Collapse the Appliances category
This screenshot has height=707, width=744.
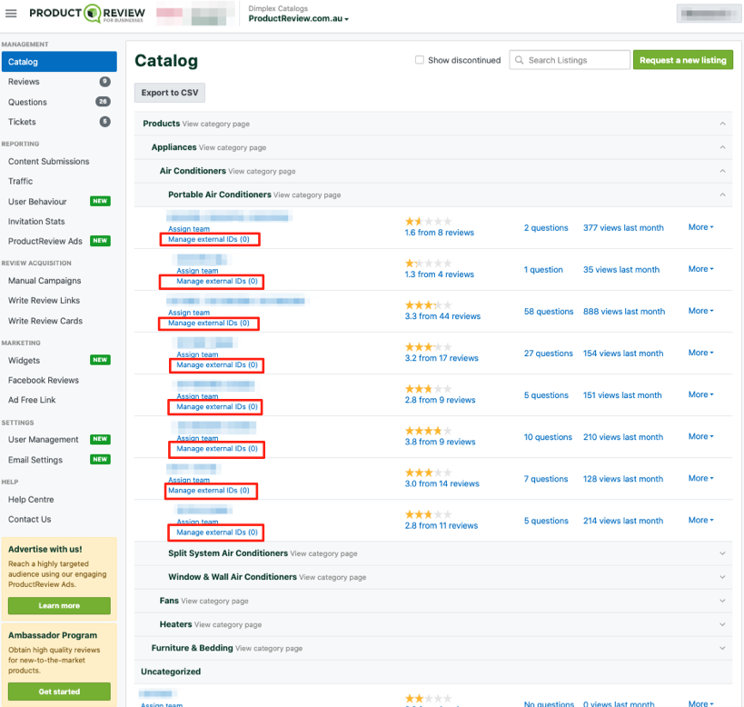pyautogui.click(x=722, y=147)
